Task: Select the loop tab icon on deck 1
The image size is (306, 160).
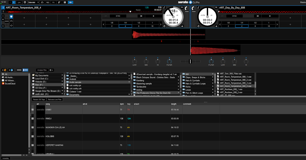Action: pos(11,21)
